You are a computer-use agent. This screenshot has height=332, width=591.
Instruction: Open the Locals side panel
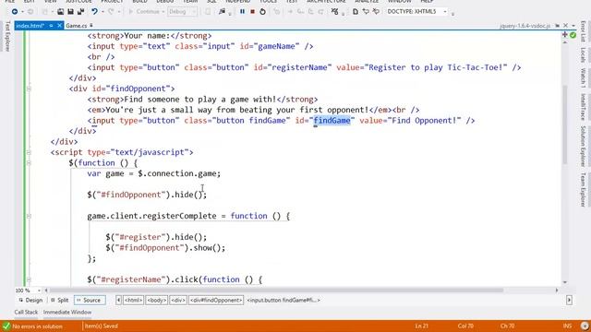pyautogui.click(x=583, y=55)
